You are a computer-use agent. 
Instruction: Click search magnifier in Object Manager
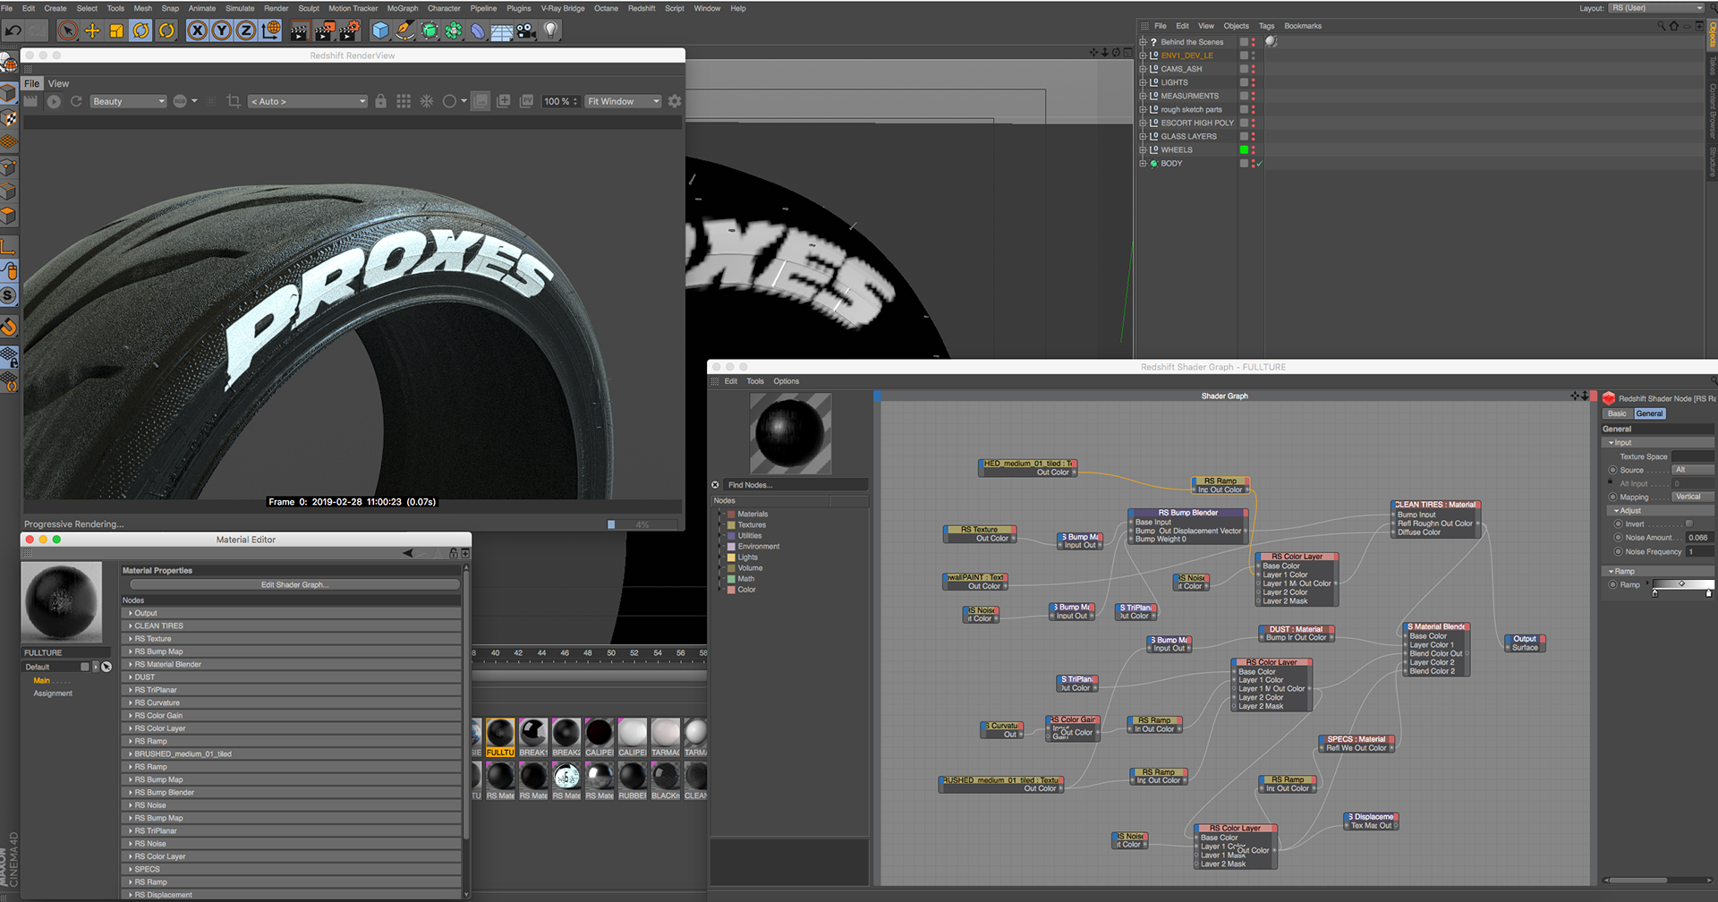pyautogui.click(x=1662, y=26)
